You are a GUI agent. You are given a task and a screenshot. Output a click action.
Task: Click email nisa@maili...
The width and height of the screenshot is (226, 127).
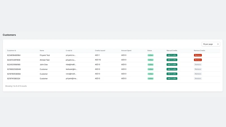71,65
